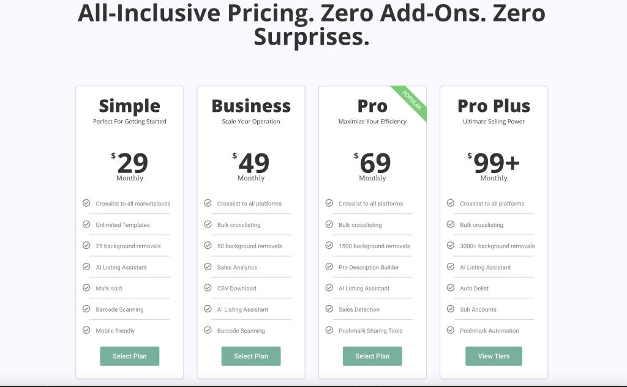Click the green POPULAR ribbon on Pro
Screen dimensions: 627x387
pyautogui.click(x=411, y=100)
